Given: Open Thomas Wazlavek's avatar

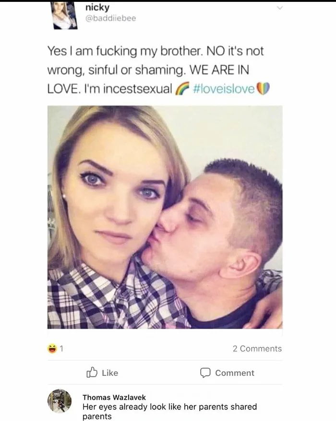Looking at the screenshot, I should (60, 401).
